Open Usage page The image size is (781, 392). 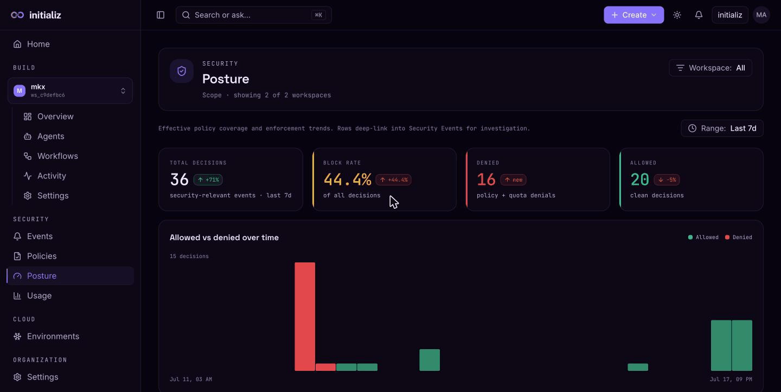click(70, 295)
